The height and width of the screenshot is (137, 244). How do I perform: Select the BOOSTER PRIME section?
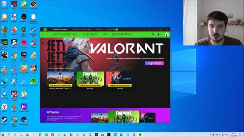click(x=122, y=35)
